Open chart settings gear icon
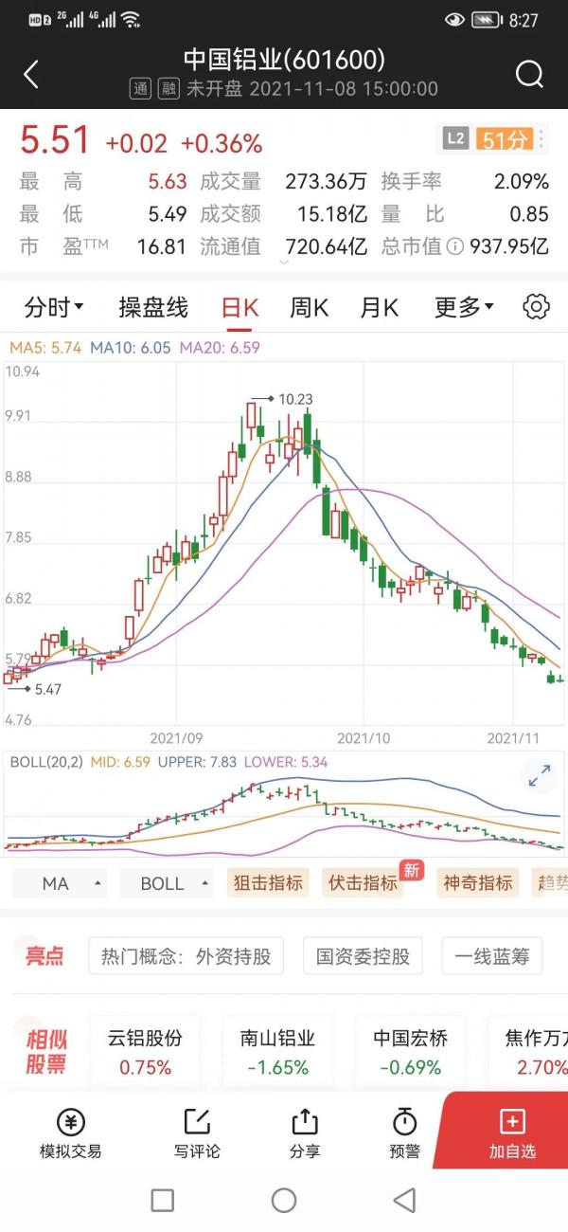This screenshot has width=568, height=1232. [536, 307]
